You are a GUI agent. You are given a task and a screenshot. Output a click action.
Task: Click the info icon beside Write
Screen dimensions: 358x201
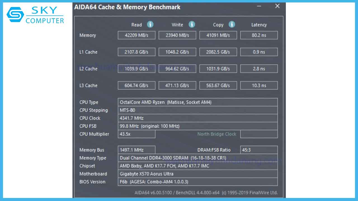coord(192,25)
